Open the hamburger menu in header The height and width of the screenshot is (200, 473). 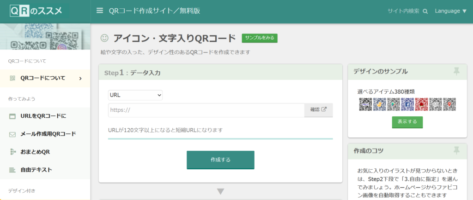click(x=99, y=11)
